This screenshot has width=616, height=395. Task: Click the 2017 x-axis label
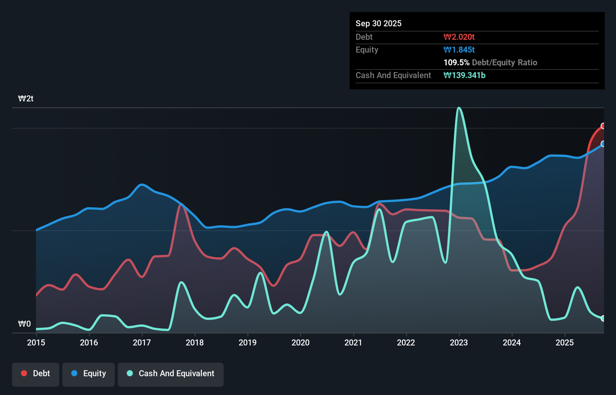click(x=142, y=342)
